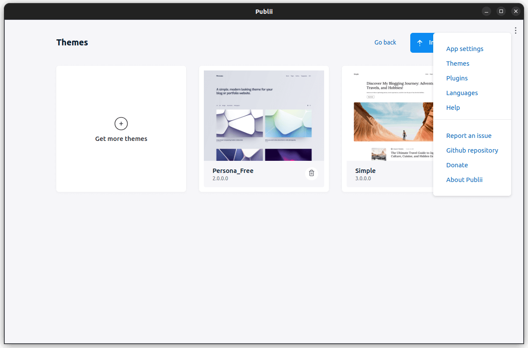Click the plus icon for more themes
The image size is (528, 348).
click(121, 124)
